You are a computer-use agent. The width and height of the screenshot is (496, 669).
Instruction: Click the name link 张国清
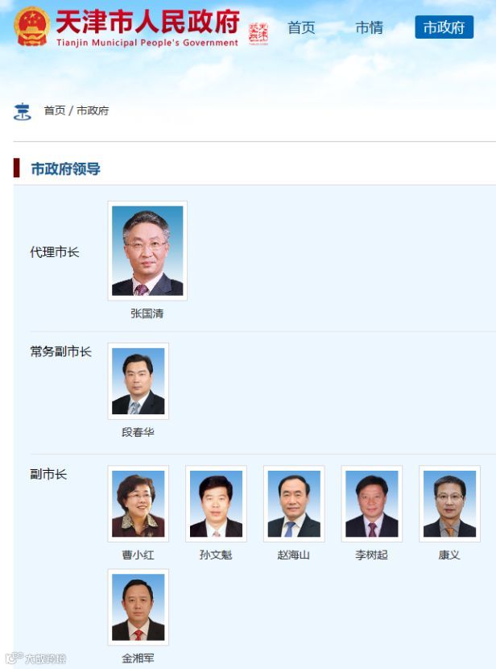coord(147,314)
